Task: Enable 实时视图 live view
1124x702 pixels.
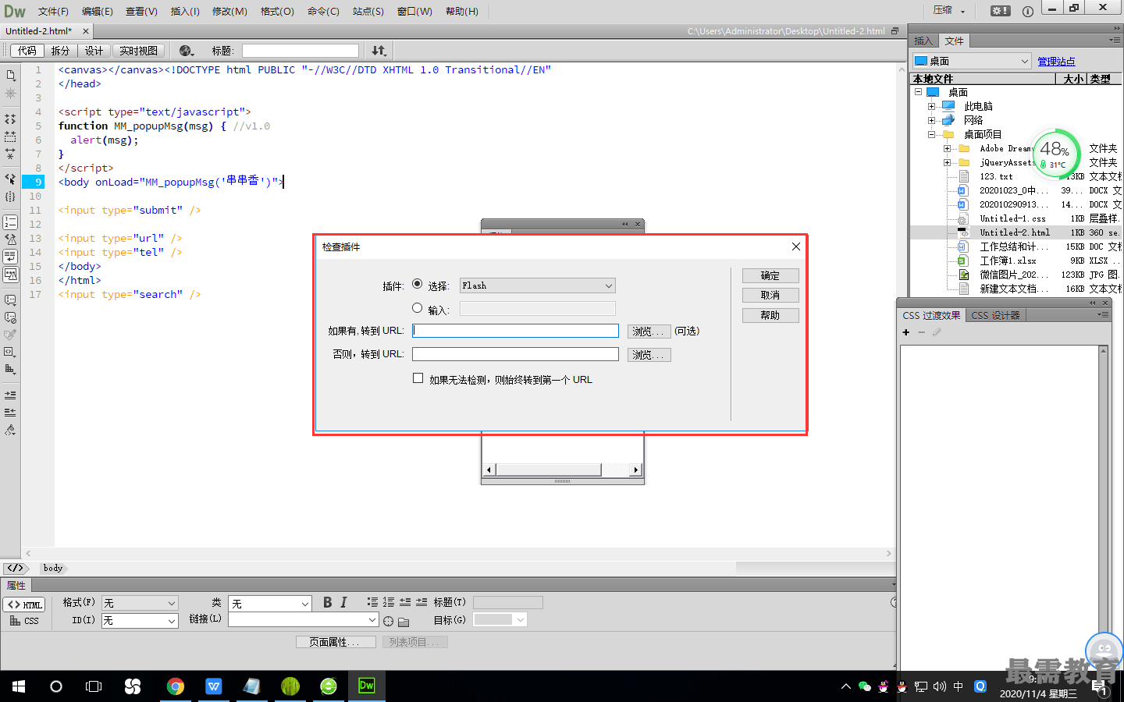Action: tap(138, 51)
